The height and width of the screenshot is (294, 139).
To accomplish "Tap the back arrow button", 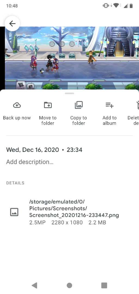I will click(x=12, y=24).
